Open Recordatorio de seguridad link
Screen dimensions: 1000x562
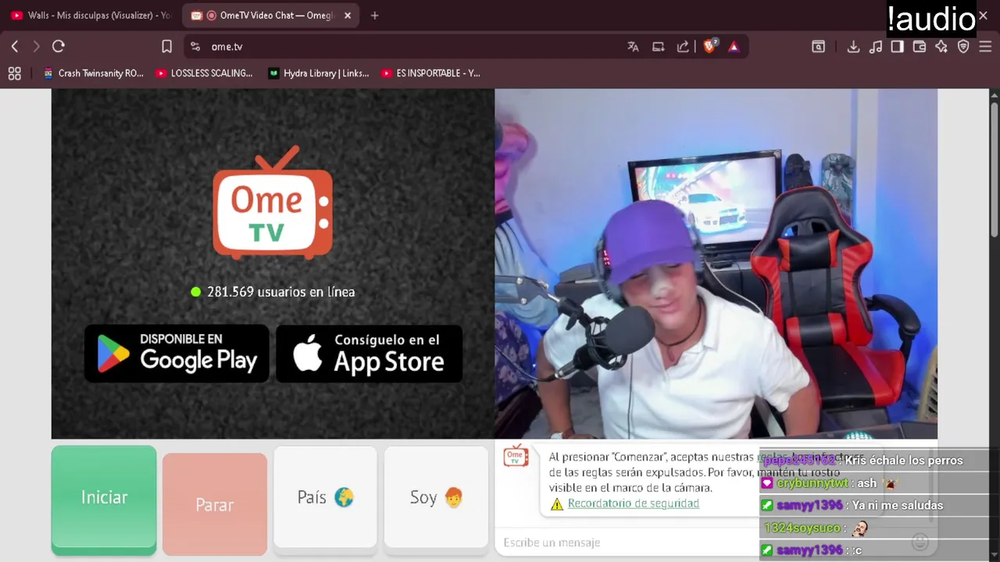(633, 503)
